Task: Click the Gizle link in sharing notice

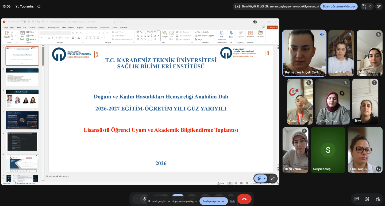Action: coord(233,201)
